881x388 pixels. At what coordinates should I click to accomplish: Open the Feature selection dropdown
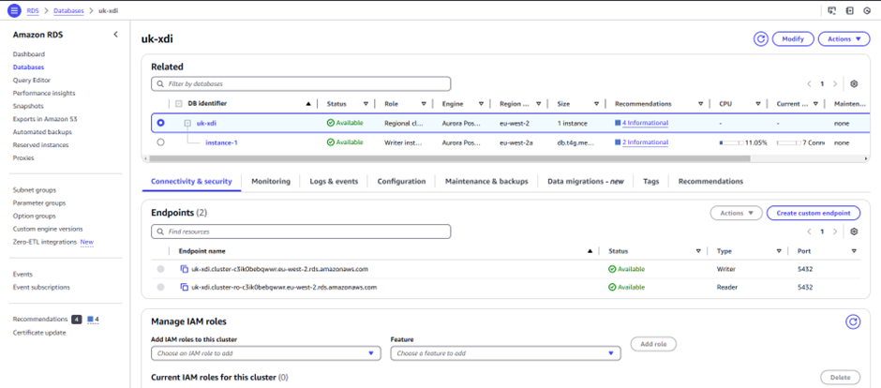click(506, 353)
